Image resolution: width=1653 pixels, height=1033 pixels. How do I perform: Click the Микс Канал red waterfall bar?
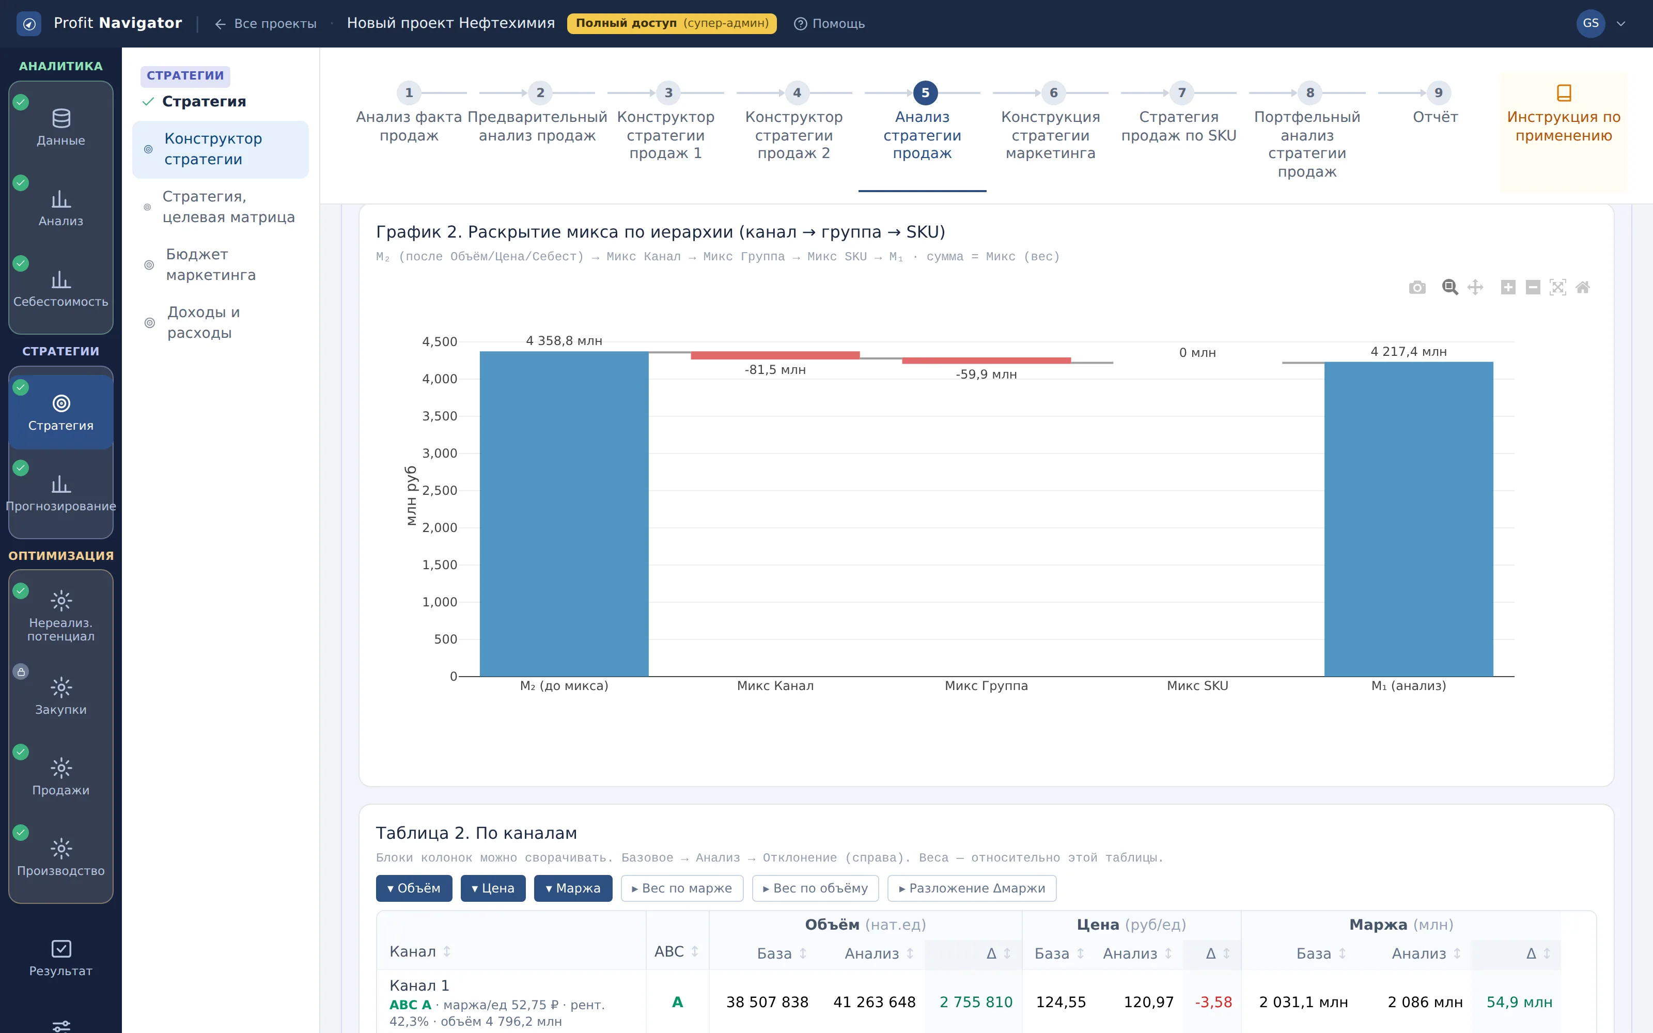click(775, 355)
